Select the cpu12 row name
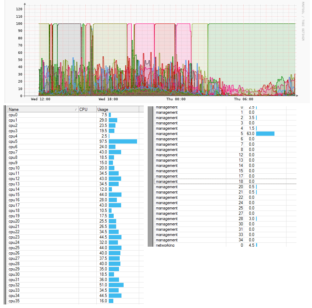 pyautogui.click(x=14, y=179)
